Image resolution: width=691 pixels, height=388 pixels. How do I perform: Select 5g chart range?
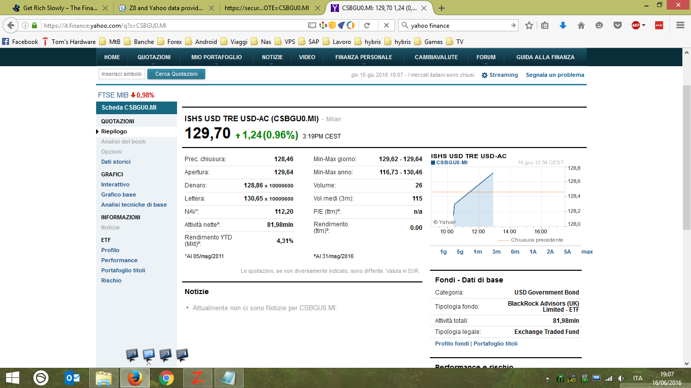(460, 252)
